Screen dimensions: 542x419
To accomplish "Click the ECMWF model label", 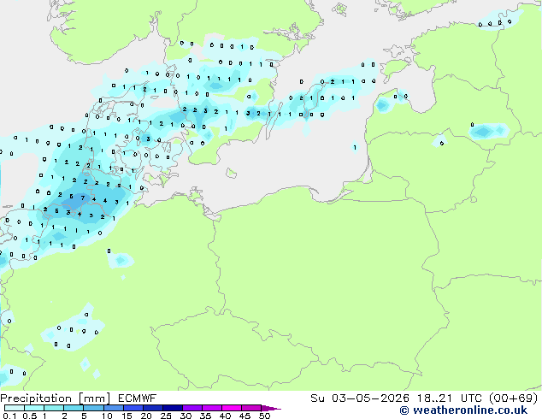I will pyautogui.click(x=137, y=398).
